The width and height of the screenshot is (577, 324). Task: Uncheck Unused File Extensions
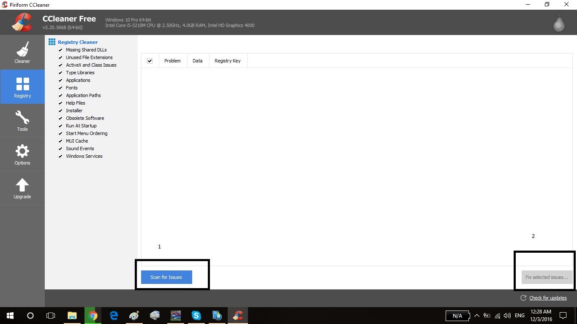tap(60, 57)
